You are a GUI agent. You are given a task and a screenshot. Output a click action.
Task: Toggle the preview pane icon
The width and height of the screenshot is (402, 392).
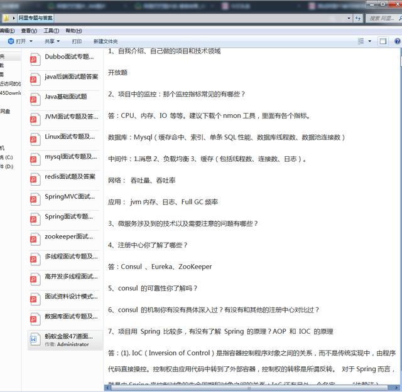(383, 41)
